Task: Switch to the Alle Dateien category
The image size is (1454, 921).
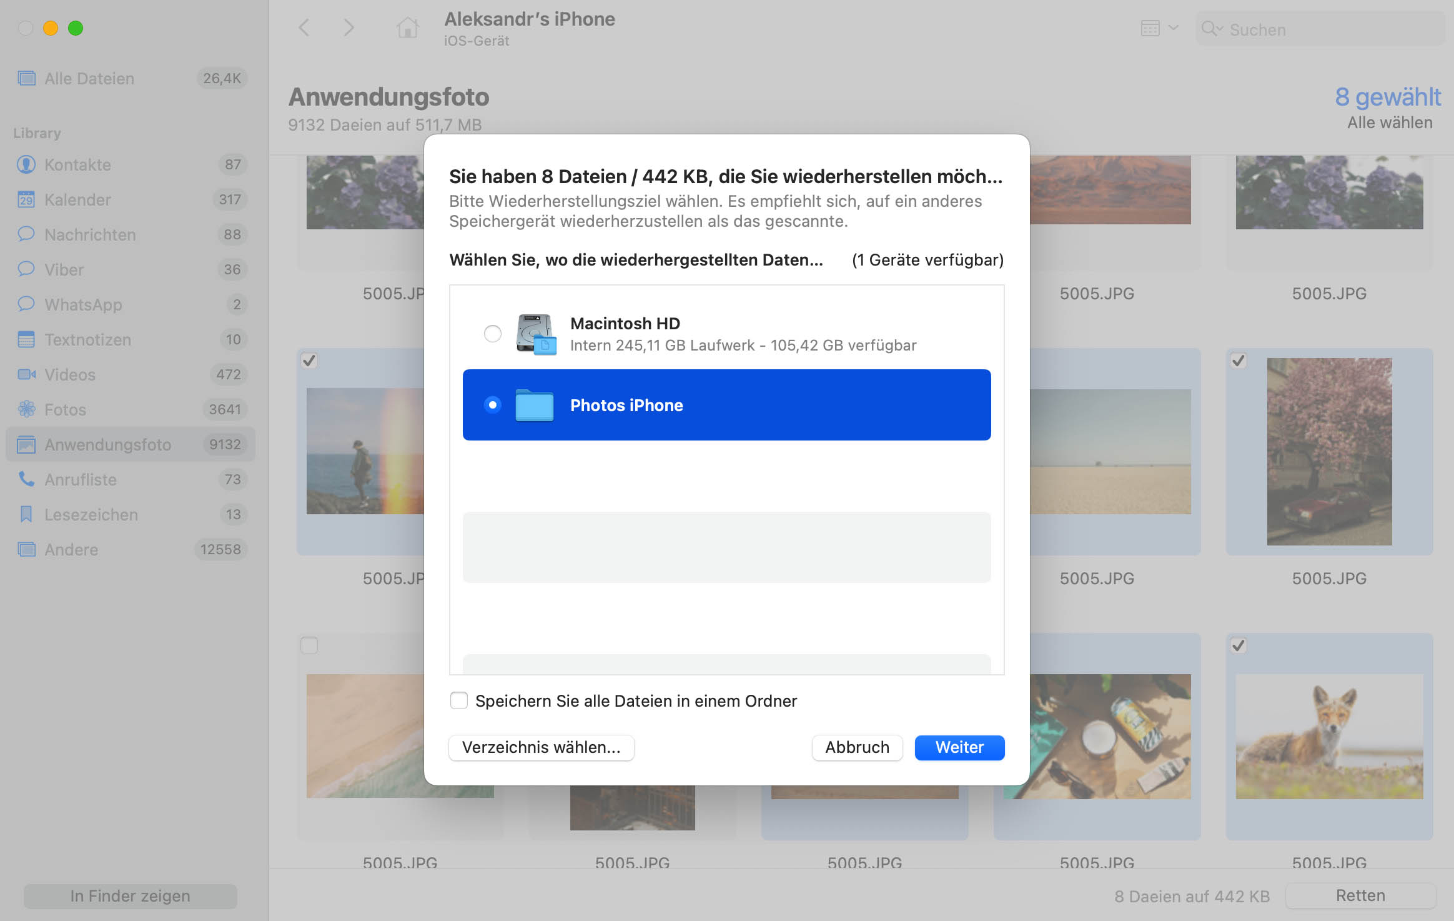Action: coord(89,78)
